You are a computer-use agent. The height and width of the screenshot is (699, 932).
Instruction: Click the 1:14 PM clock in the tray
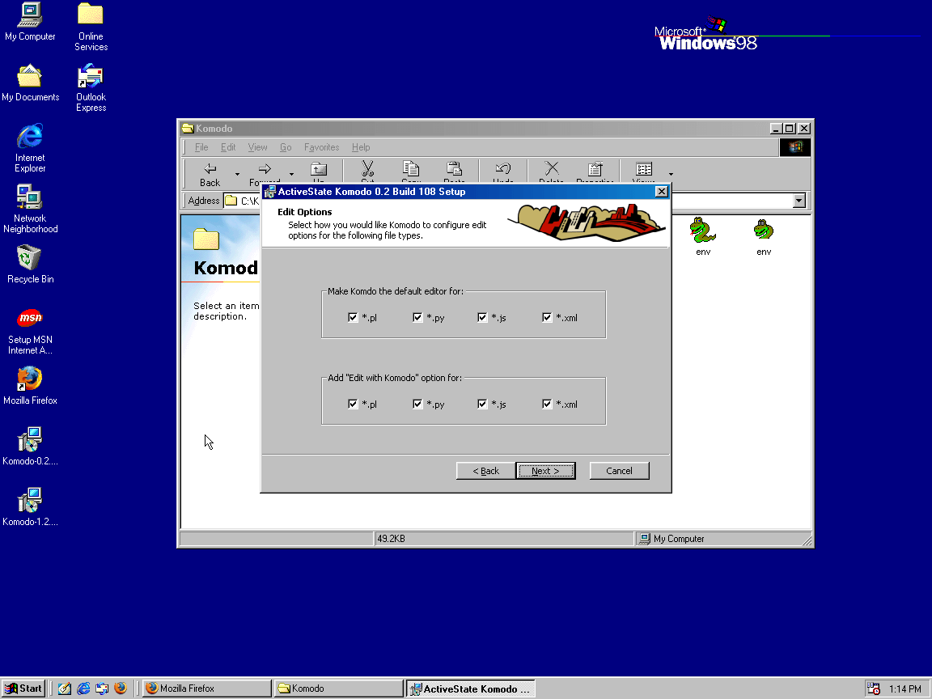pos(904,689)
